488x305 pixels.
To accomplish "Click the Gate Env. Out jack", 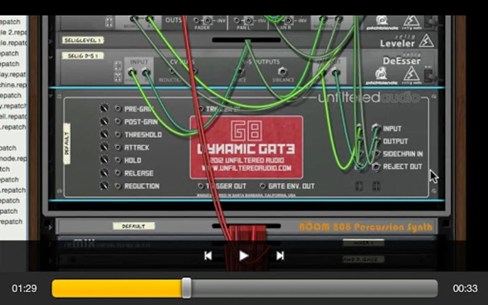I will pyautogui.click(x=263, y=186).
